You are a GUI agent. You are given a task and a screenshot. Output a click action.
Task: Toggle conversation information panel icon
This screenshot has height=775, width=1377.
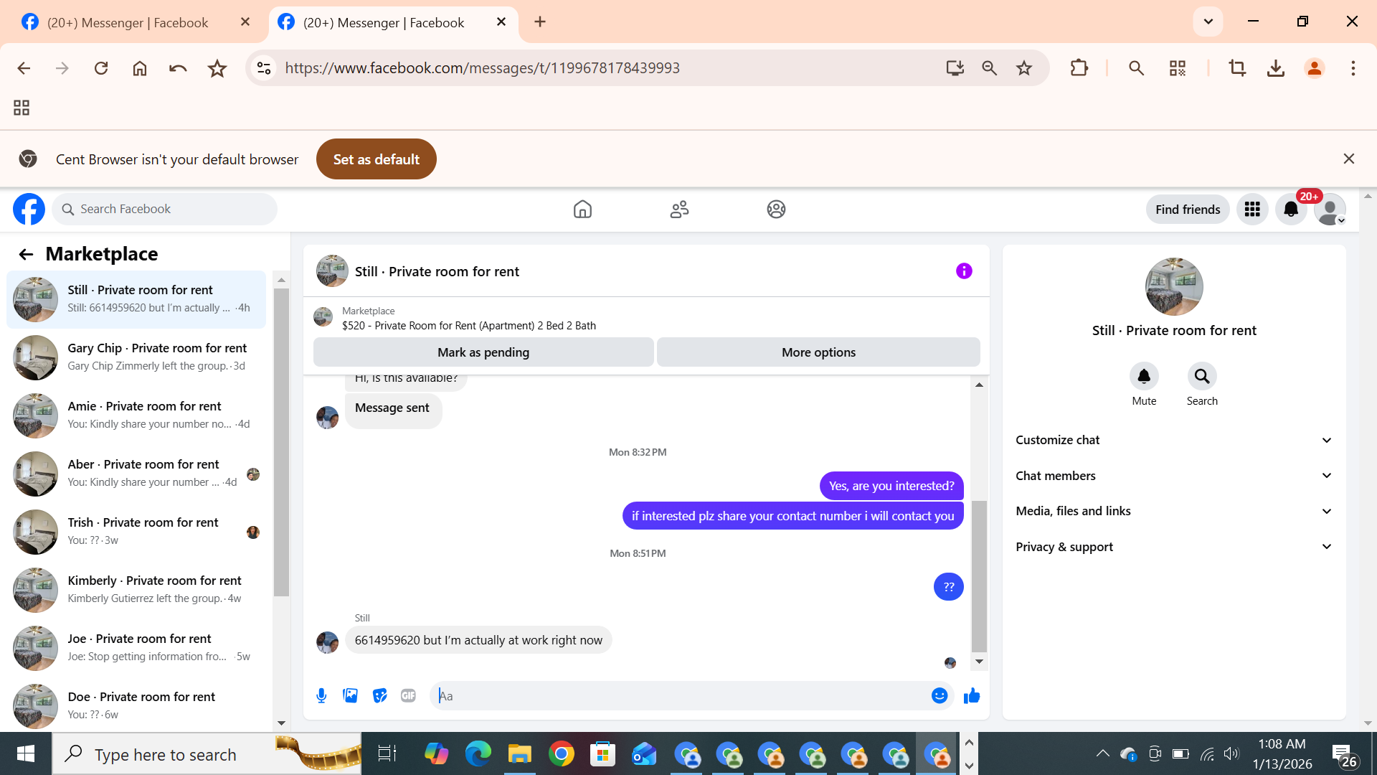[x=964, y=271]
